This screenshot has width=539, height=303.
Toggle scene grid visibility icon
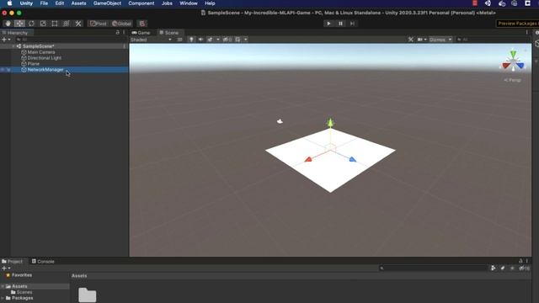pos(237,40)
